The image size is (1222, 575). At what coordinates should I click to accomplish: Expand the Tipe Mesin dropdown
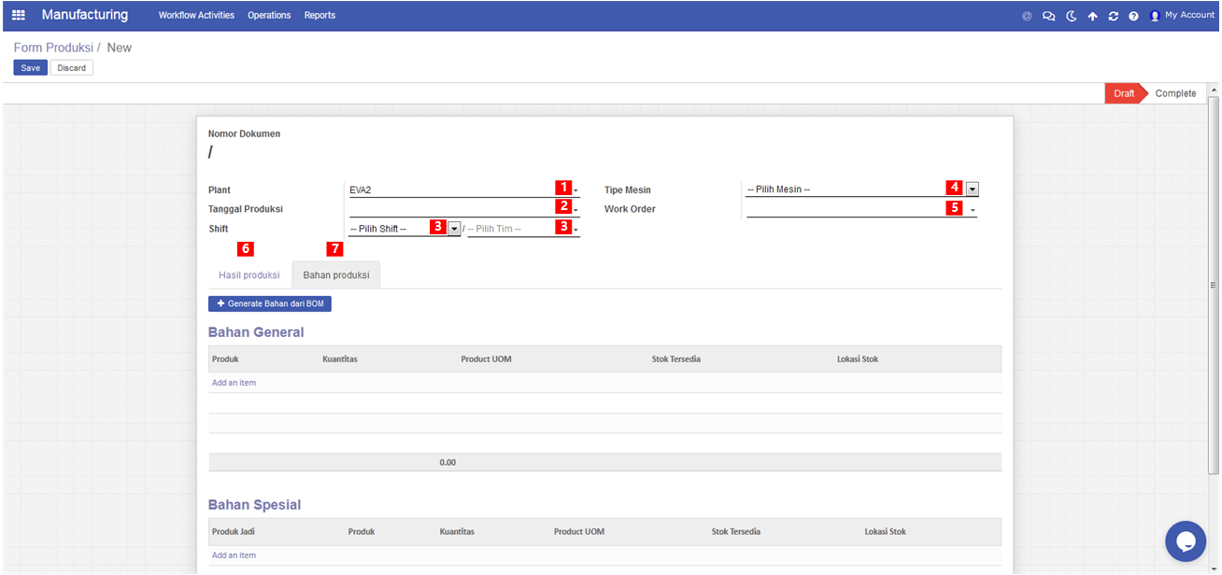tap(973, 189)
